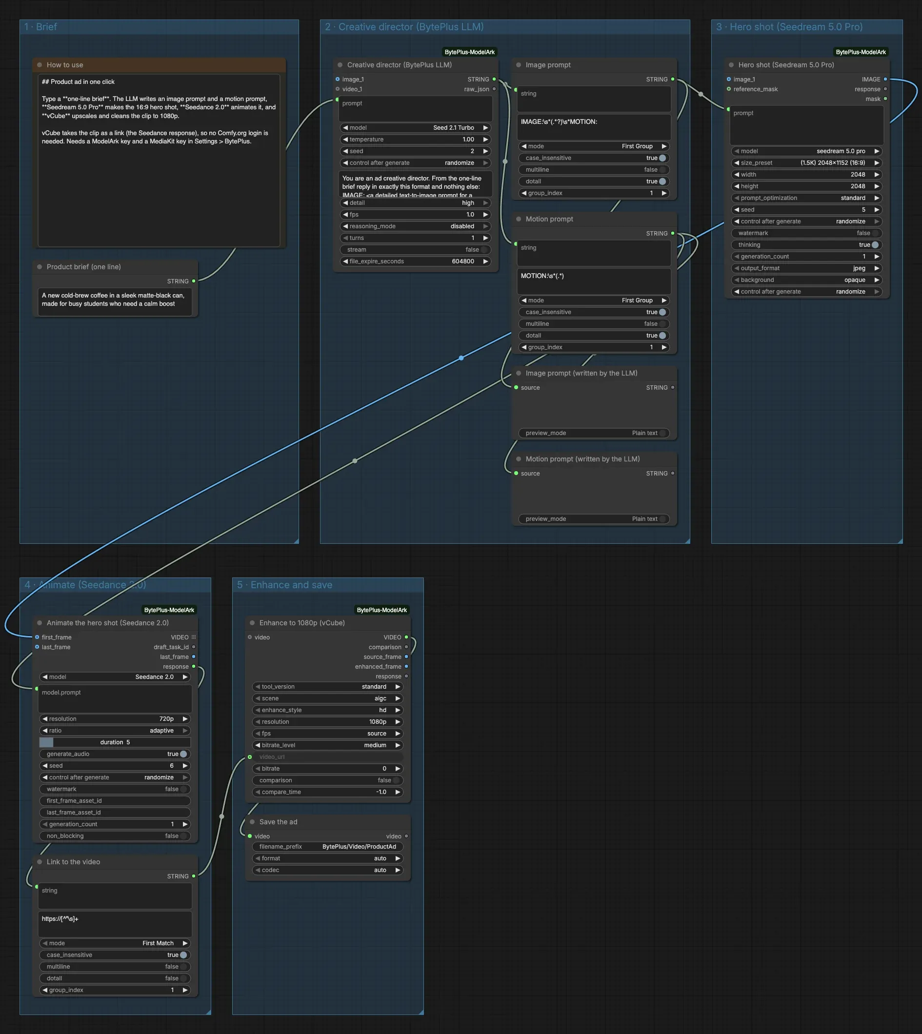Screen dimensions: 922x1034
Task: Select the 2 · Creative director group header
Action: click(404, 27)
